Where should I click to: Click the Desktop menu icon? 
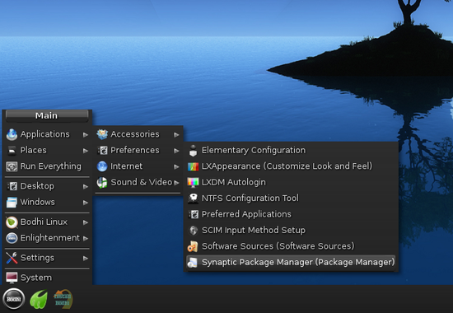tap(12, 186)
